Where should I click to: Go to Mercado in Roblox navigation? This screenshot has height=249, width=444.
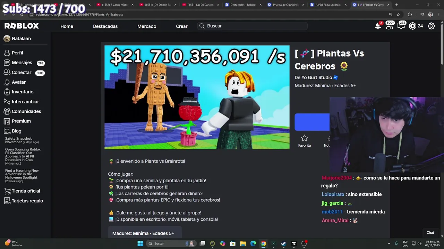pyautogui.click(x=147, y=26)
